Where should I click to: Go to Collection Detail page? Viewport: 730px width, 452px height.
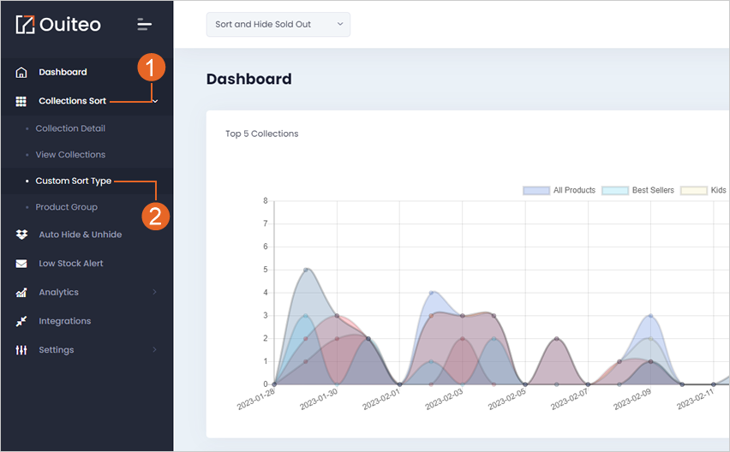[70, 128]
